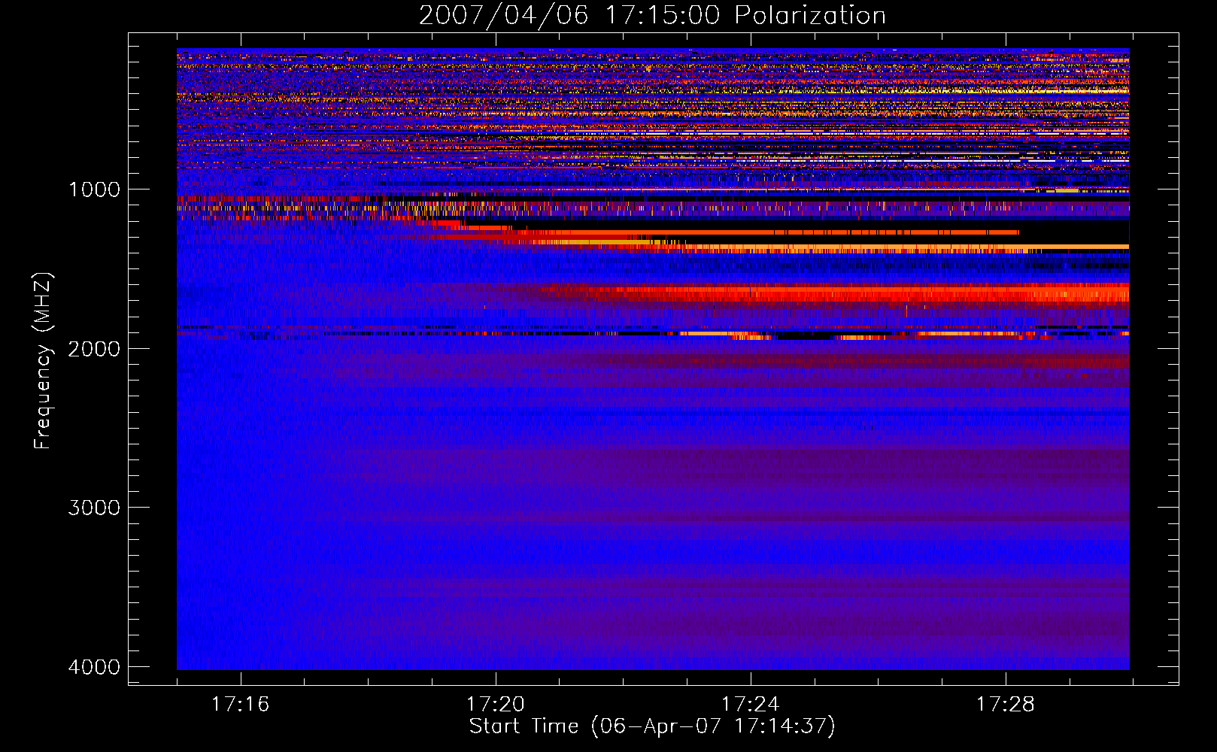Click the narrow interference line just below 2000 MHz
Screen dimensions: 1217x752
tap(653, 333)
